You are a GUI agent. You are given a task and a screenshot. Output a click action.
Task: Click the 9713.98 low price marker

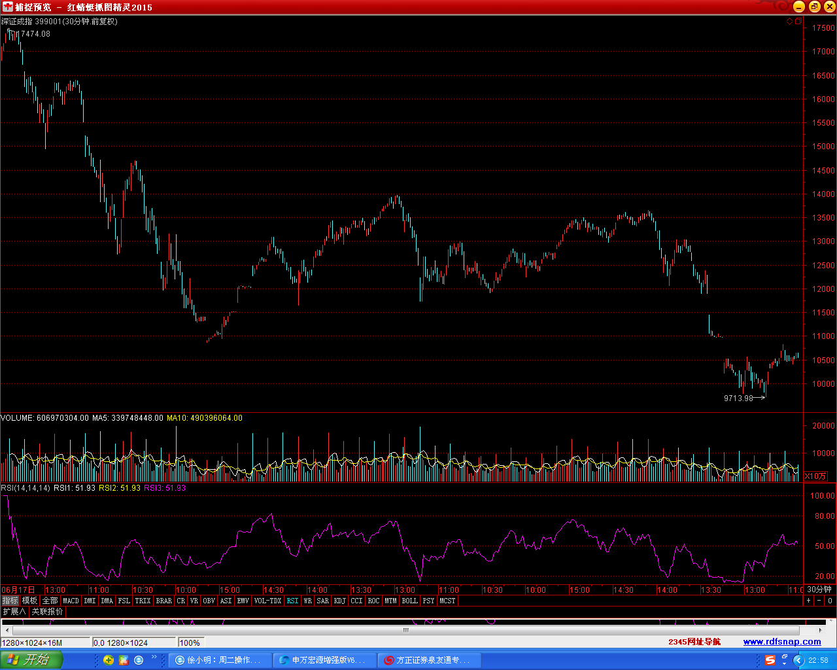click(738, 398)
